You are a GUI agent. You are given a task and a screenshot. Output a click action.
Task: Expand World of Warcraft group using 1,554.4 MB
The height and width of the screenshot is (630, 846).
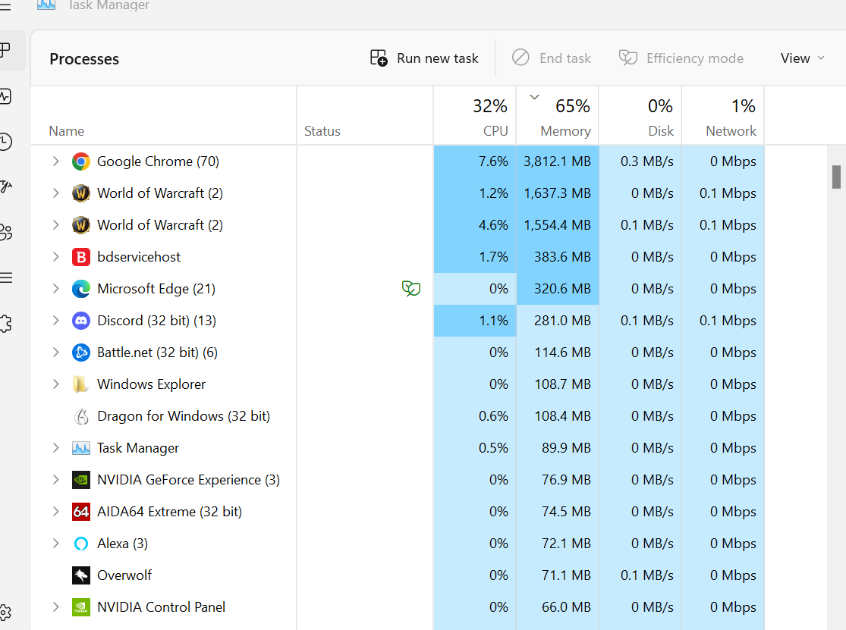(55, 224)
